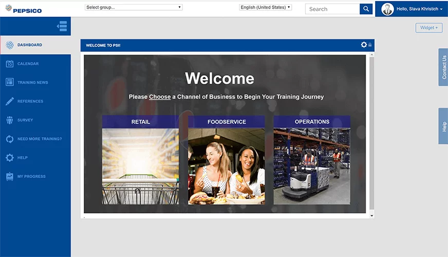Open the Calendar menu item

35,64
